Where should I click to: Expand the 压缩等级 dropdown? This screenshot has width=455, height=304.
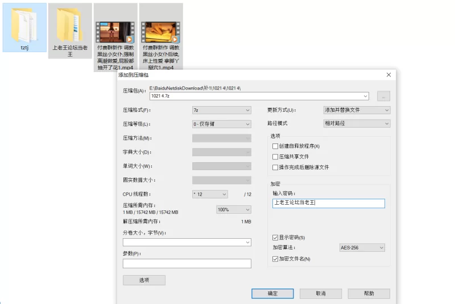221,124
